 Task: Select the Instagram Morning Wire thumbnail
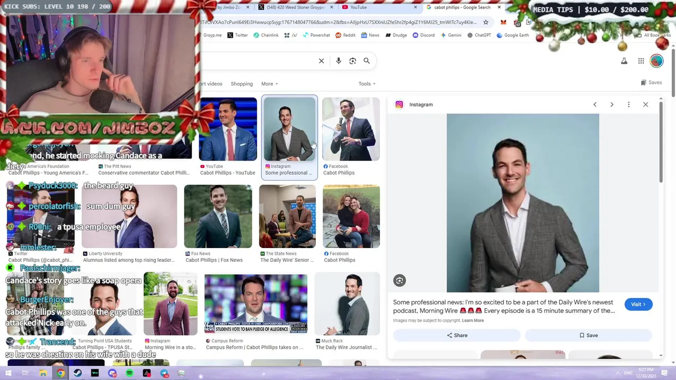170,303
